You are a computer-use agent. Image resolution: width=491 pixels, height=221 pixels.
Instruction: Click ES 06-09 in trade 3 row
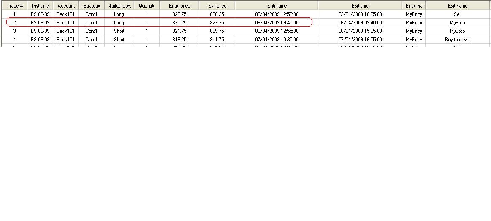(x=40, y=31)
